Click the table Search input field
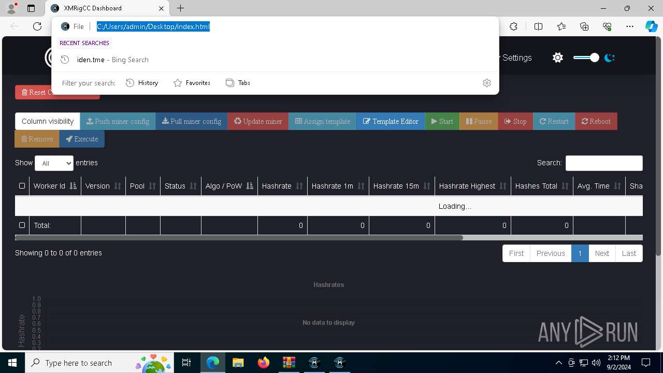 point(604,163)
